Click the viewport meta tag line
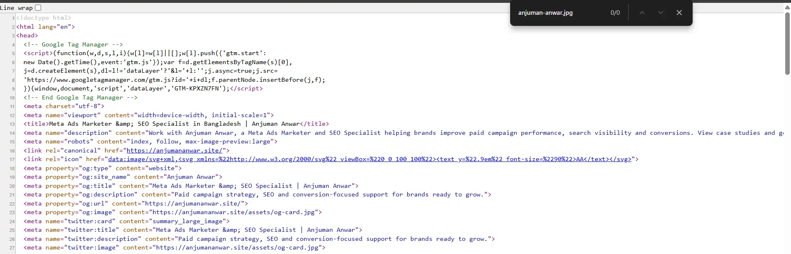The height and width of the screenshot is (254, 791). tap(148, 115)
